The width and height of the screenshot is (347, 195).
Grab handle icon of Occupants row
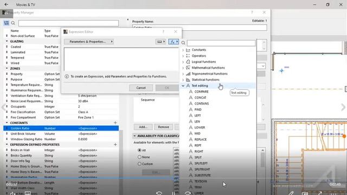point(7,107)
